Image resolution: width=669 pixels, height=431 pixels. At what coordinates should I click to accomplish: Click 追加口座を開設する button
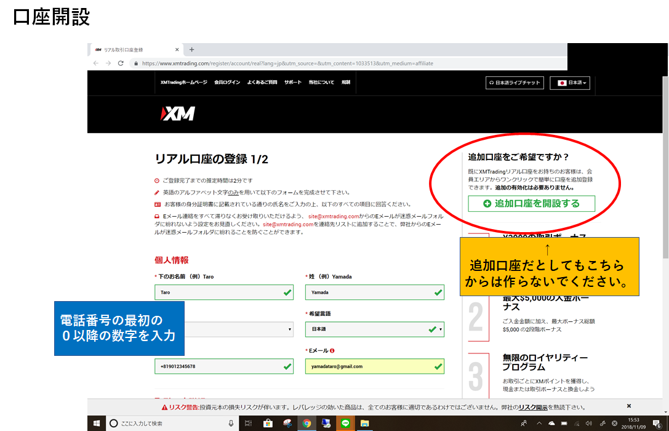click(532, 204)
